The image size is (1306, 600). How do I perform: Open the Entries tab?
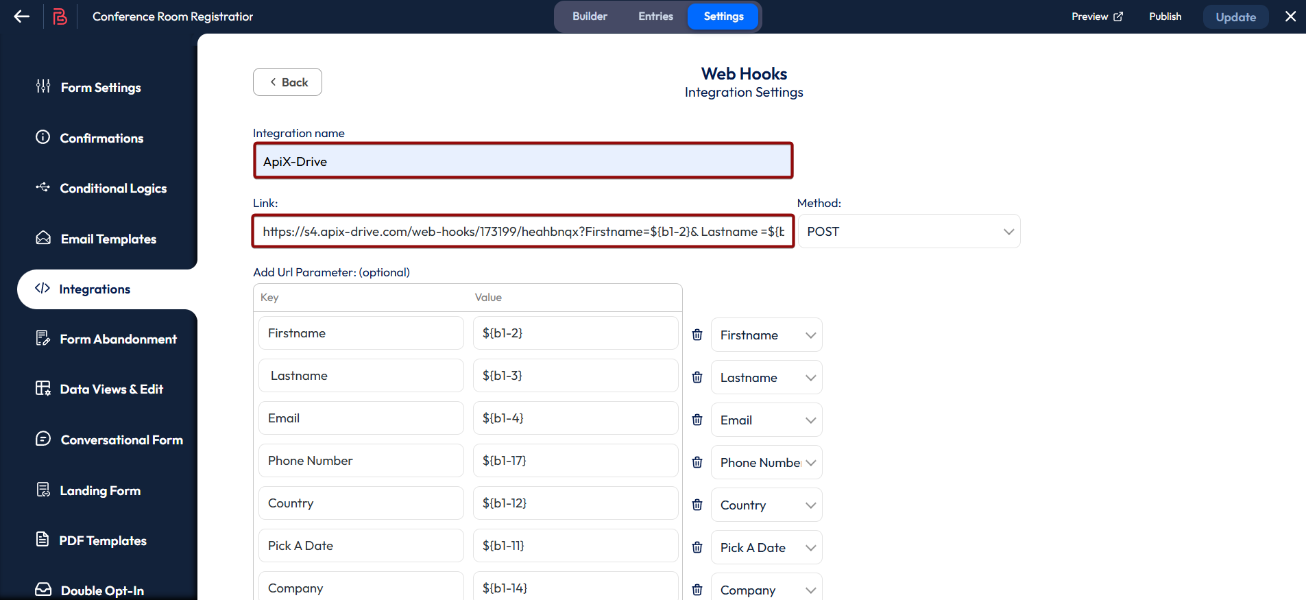pos(655,16)
